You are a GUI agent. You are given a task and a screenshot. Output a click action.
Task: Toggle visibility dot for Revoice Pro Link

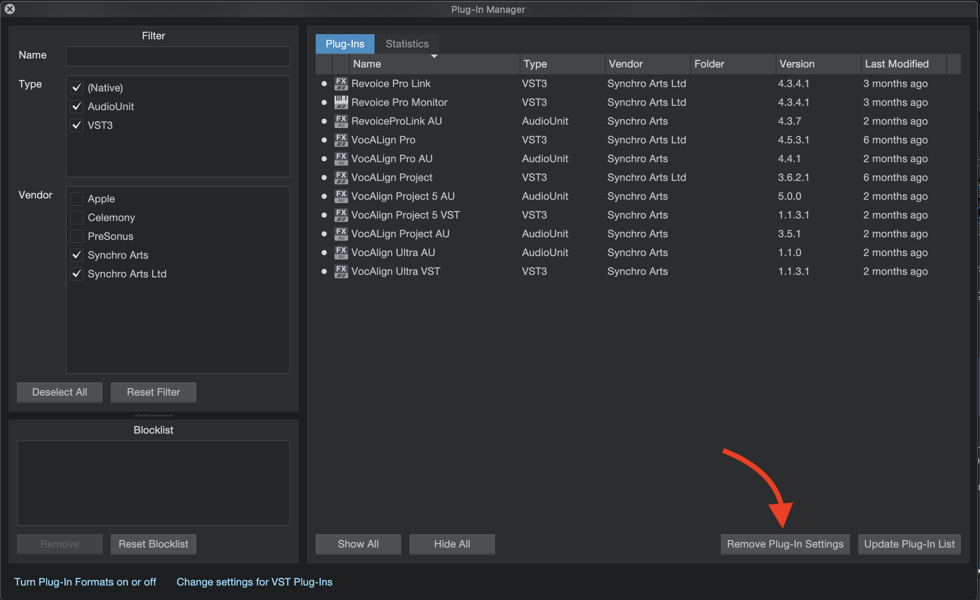pyautogui.click(x=324, y=84)
